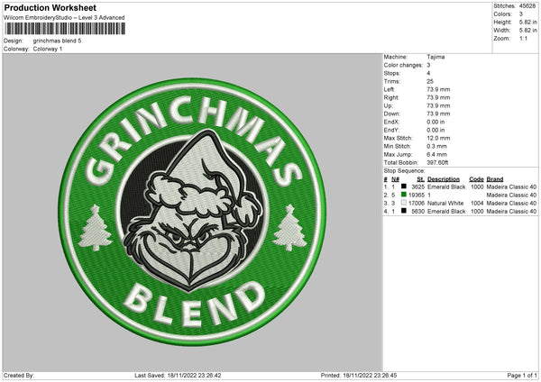Image resolution: width=541 pixels, height=382 pixels.
Task: Click the Up value 73.9 mm
Action: click(x=438, y=105)
